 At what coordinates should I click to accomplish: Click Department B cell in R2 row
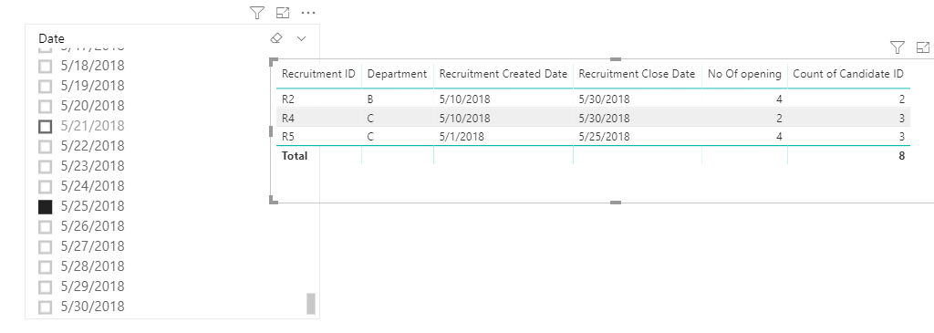click(x=370, y=99)
